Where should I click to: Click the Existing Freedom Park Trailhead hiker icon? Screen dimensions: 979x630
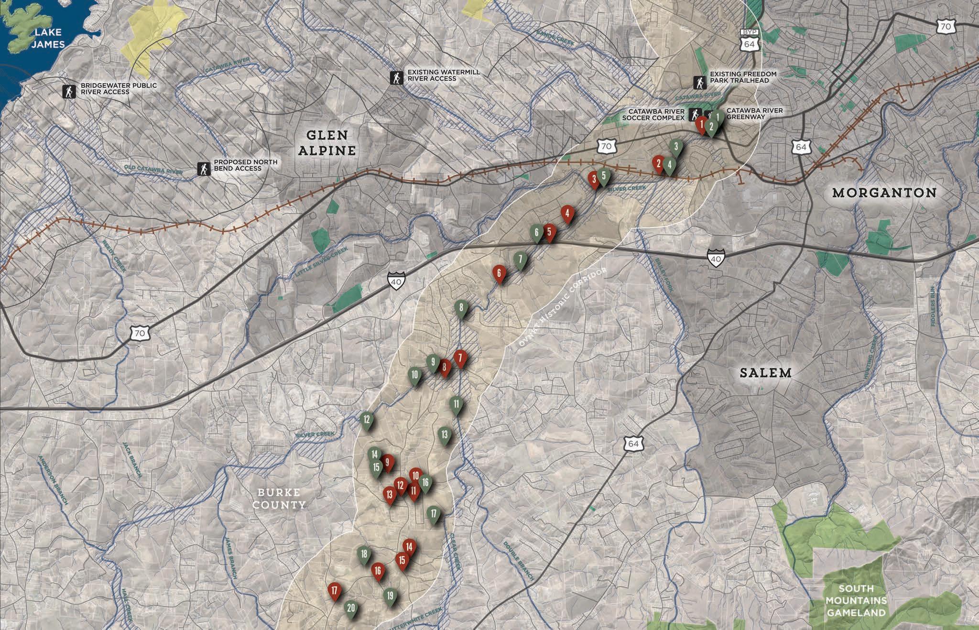click(699, 82)
